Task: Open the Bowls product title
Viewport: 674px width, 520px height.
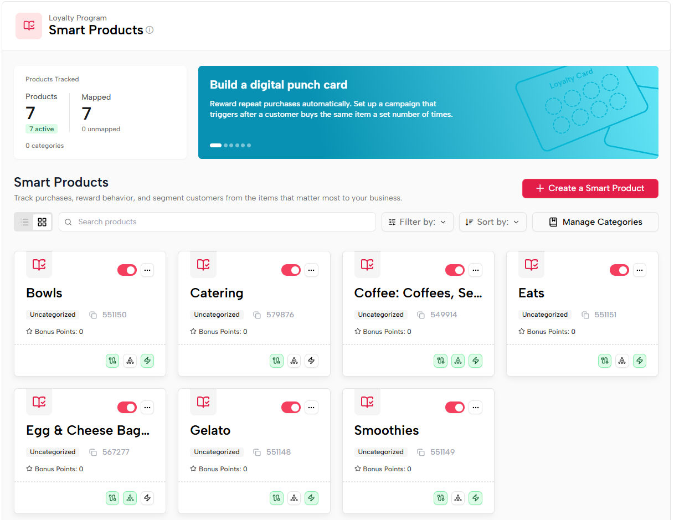Action: [44, 294]
